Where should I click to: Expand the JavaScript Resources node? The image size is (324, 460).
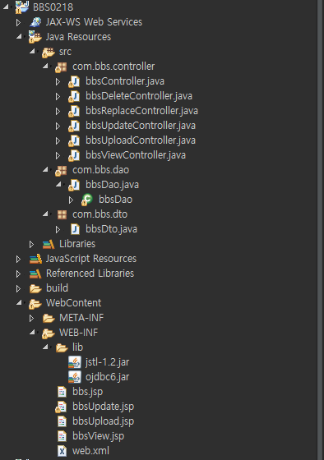pyautogui.click(x=18, y=259)
